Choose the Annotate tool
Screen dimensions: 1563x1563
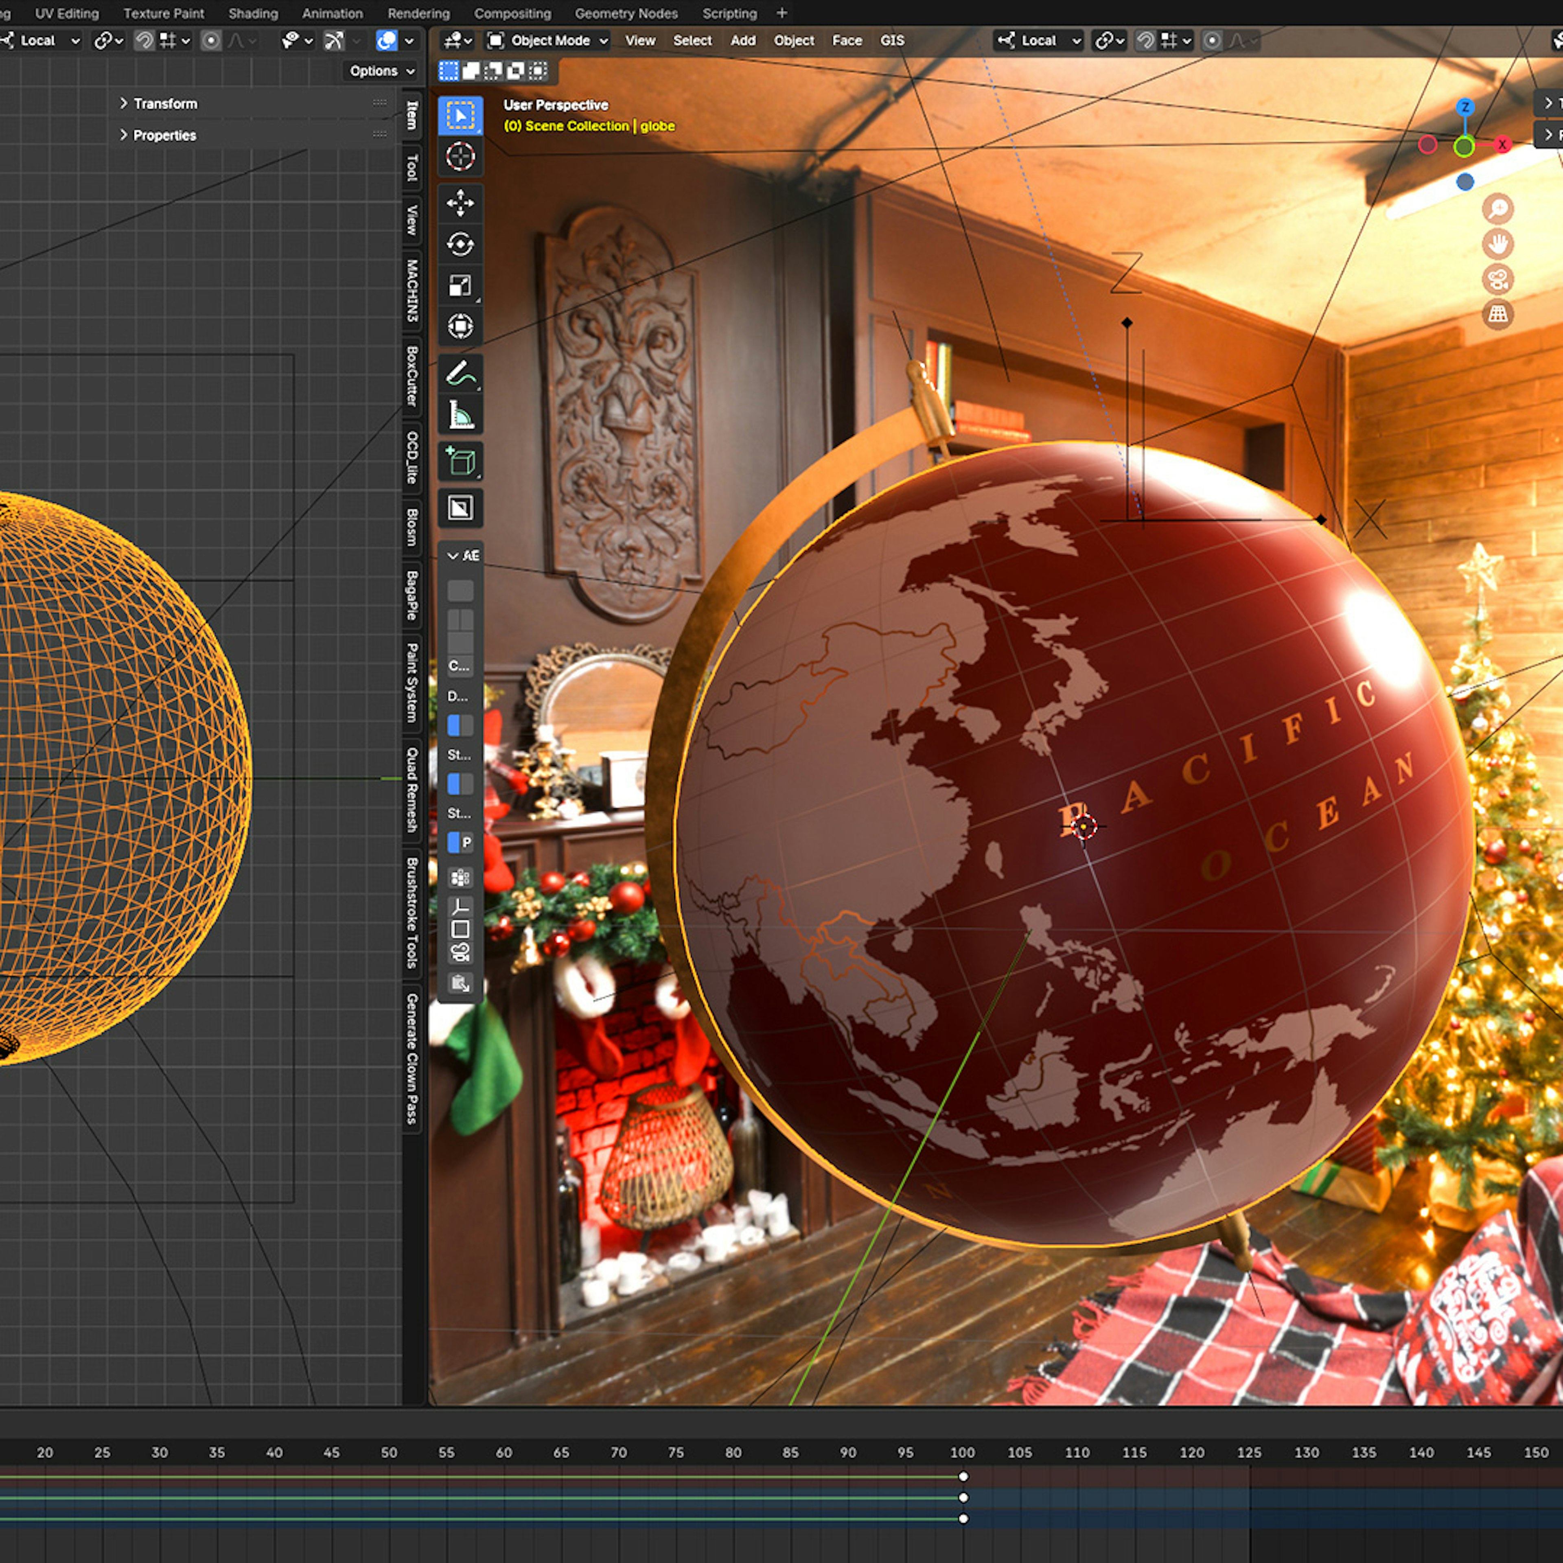click(460, 374)
